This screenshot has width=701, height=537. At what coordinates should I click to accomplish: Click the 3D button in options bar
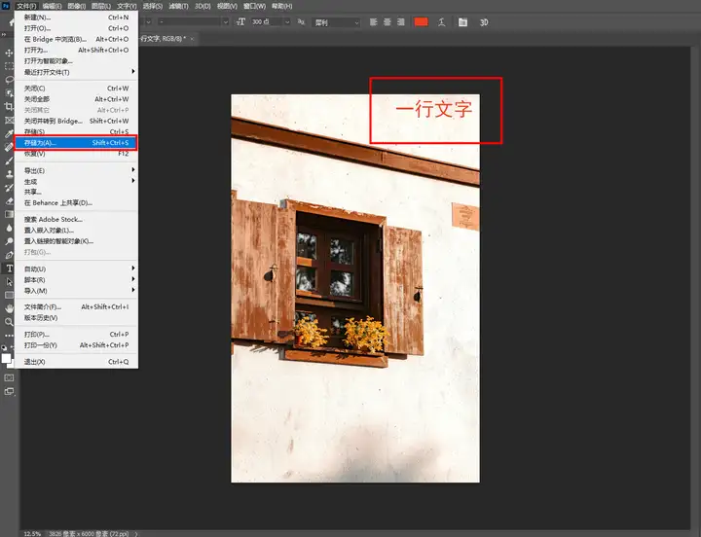coord(484,22)
